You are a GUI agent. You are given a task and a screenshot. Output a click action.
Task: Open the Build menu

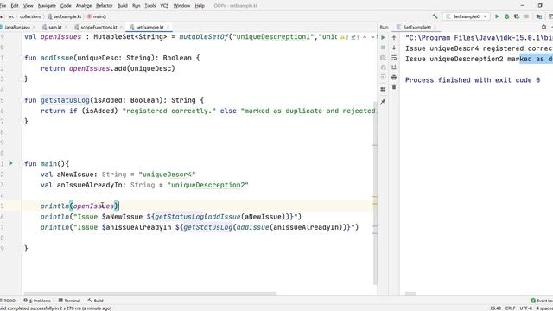point(123,6)
